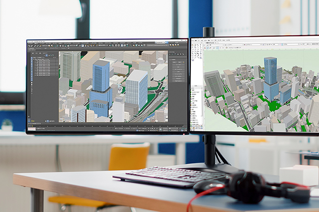
Task: Open the layer dropdown in Vectorworks view bar
Action: [236, 45]
